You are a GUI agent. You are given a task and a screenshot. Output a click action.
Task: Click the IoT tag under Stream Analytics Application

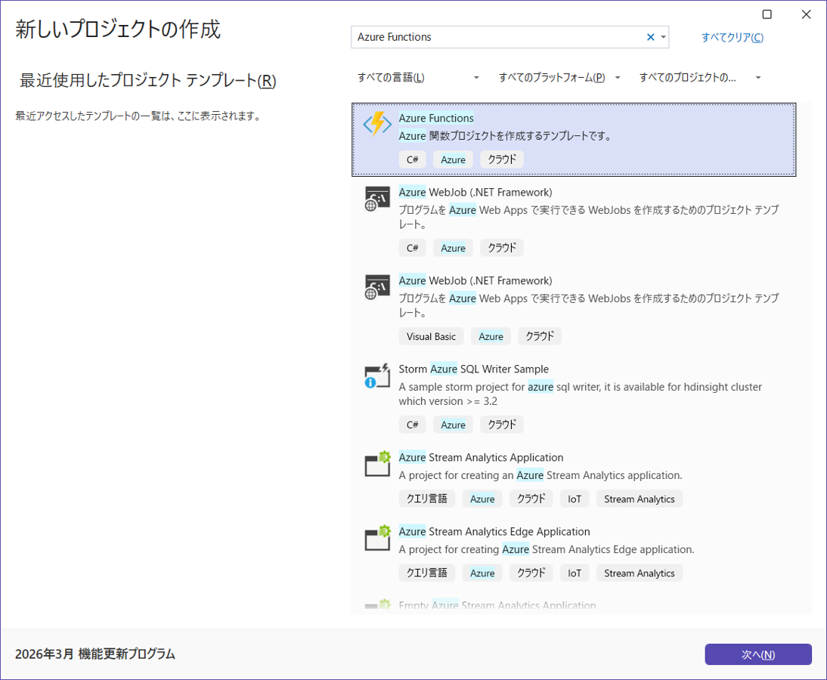tap(575, 499)
